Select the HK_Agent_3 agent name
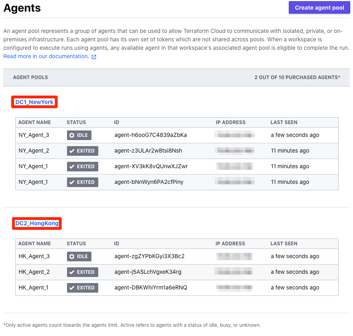353x336 pixels. pyautogui.click(x=34, y=257)
